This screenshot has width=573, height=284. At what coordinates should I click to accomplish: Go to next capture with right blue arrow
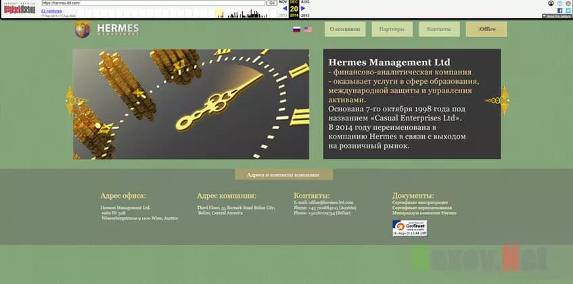(x=303, y=8)
